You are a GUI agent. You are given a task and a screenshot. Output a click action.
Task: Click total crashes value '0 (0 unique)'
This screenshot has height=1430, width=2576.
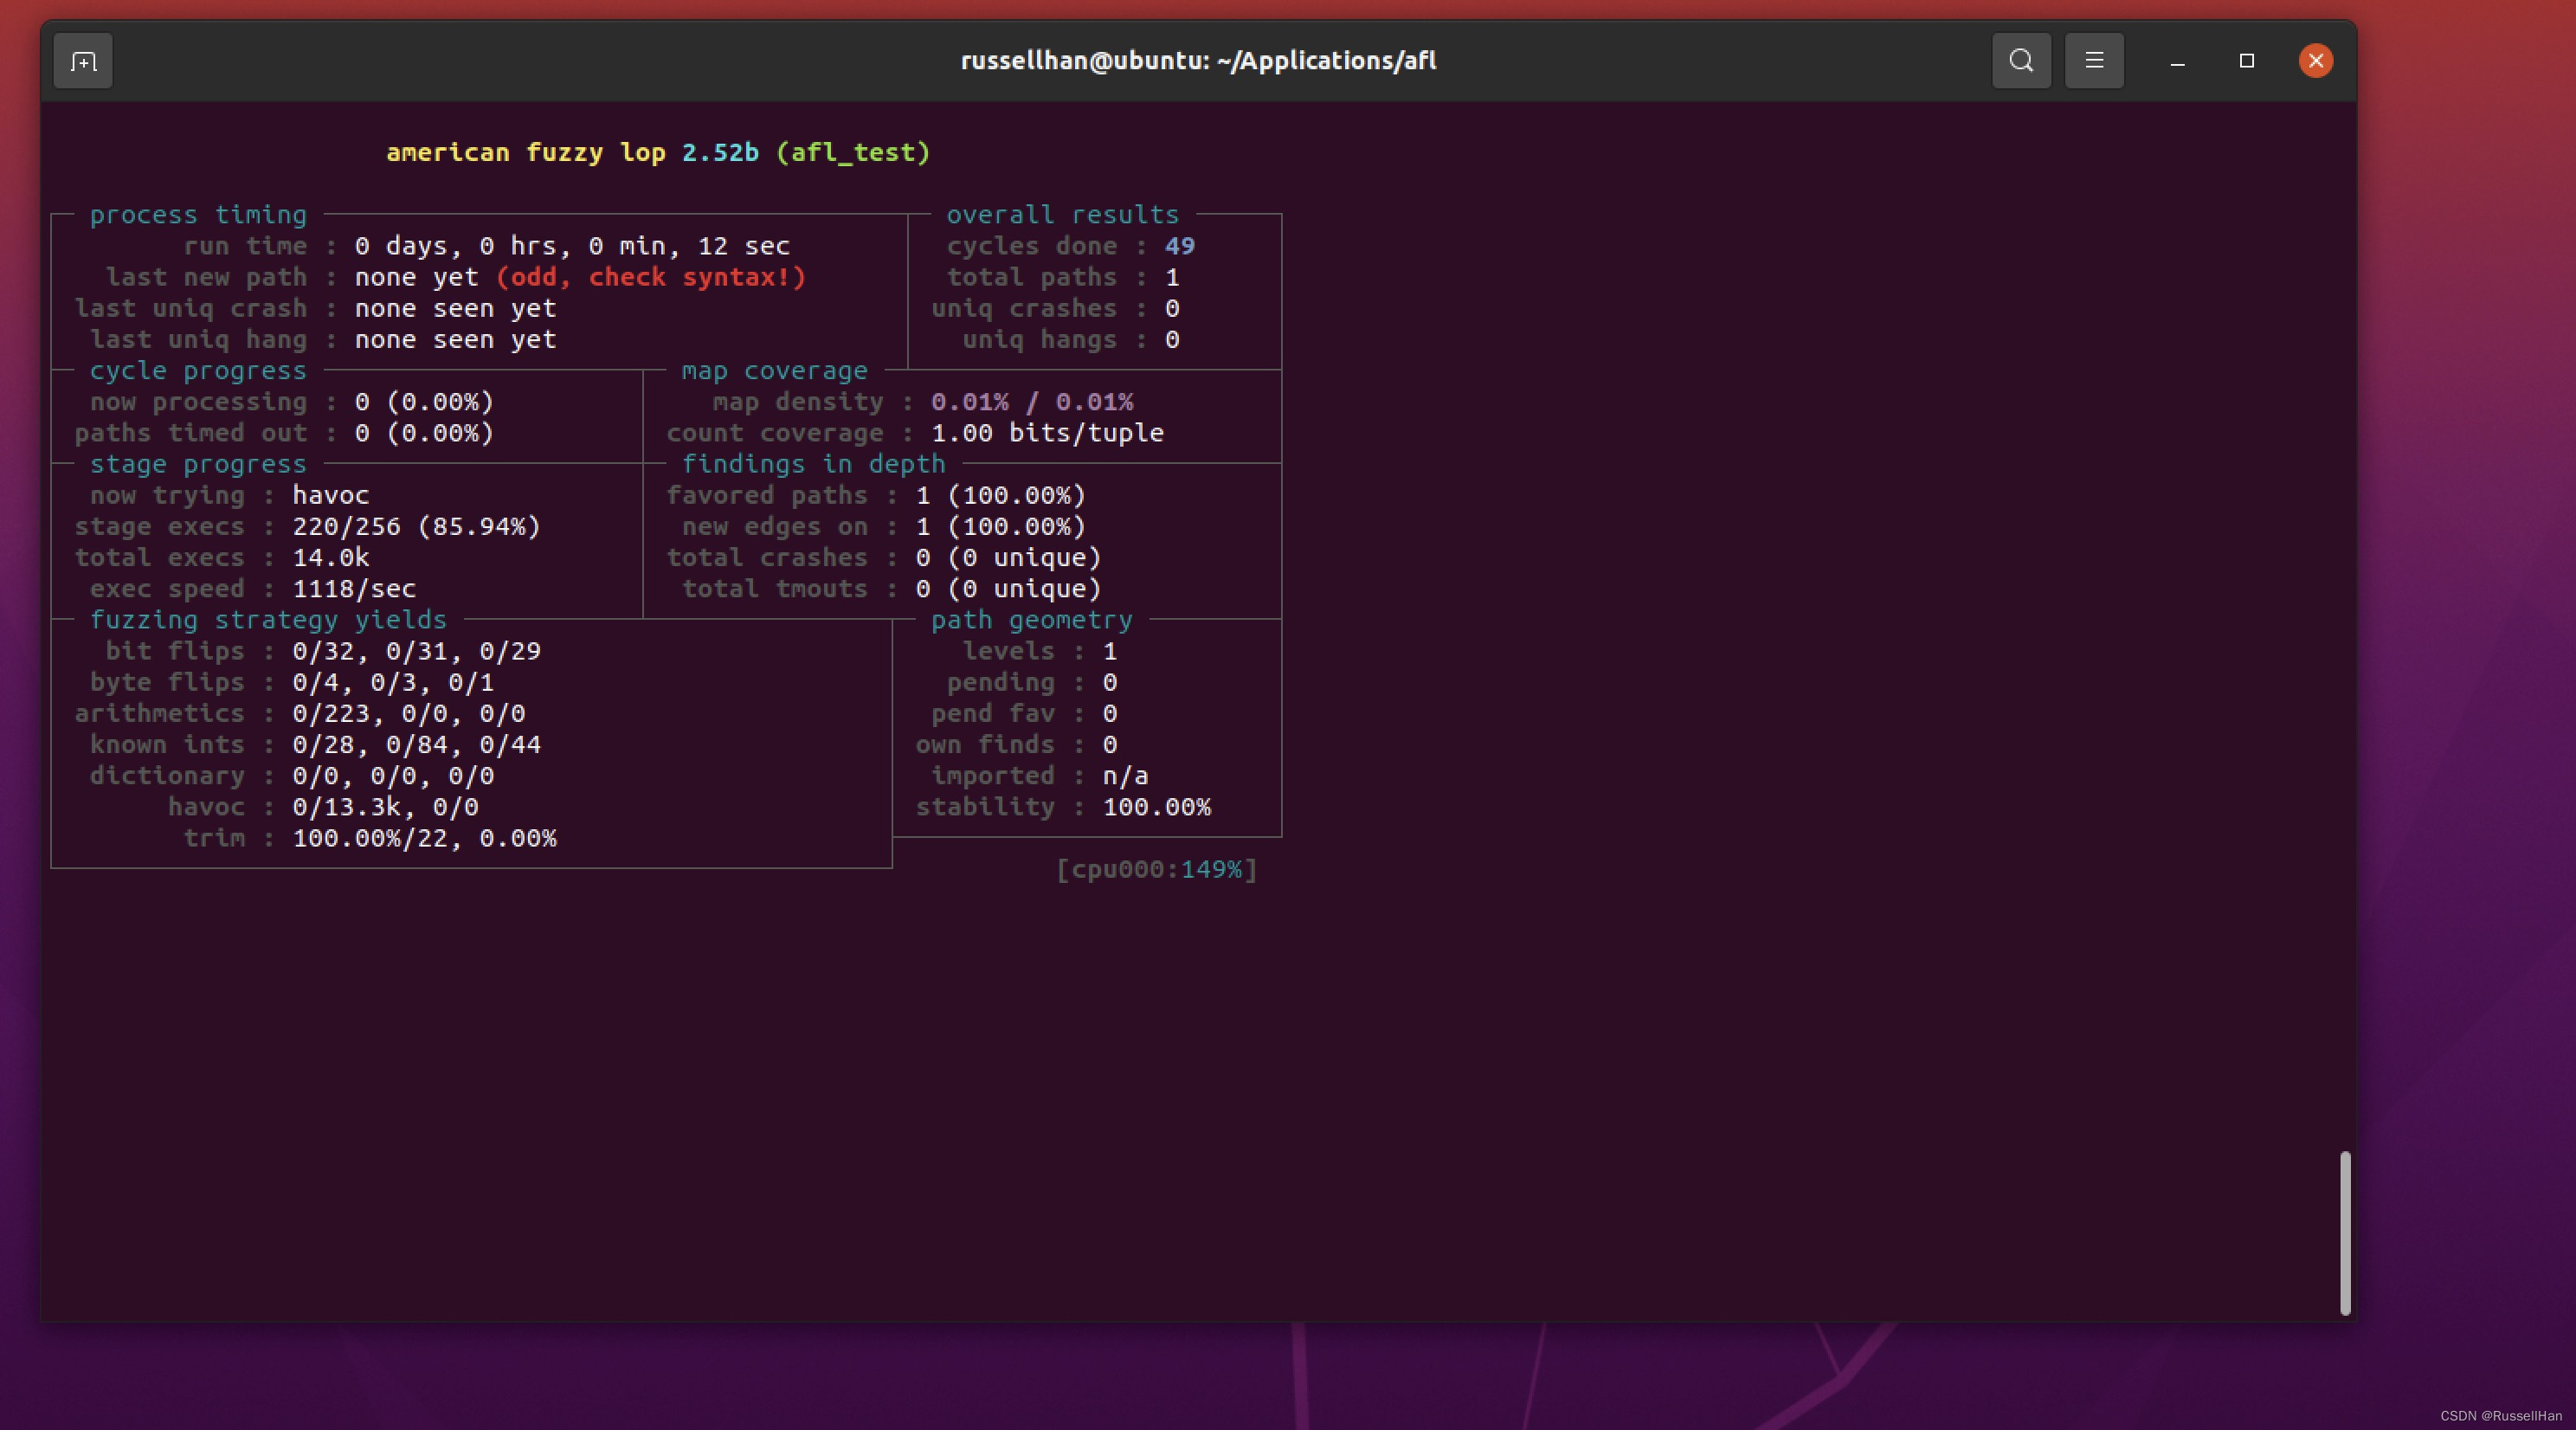[x=1008, y=557]
